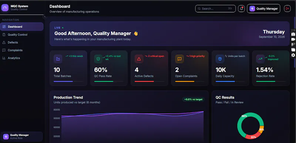Click the Quality Manager Active Role card

point(21,136)
